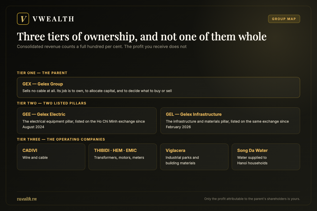Screen dimensions: 317x211
Task: Select the GEL — Gelex Infrastructure card
Action: point(230,121)
